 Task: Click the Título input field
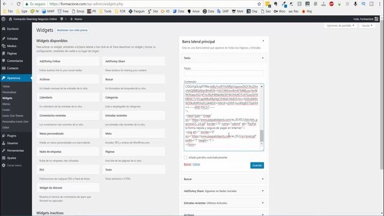pyautogui.click(x=224, y=73)
